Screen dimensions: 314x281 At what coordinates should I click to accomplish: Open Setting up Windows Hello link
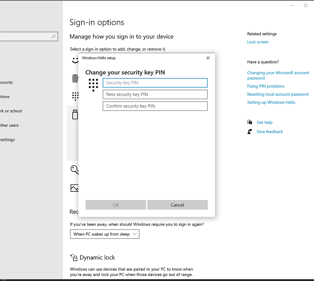pyautogui.click(x=271, y=102)
